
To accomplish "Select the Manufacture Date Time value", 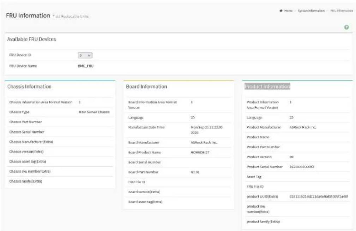I will (207, 130).
